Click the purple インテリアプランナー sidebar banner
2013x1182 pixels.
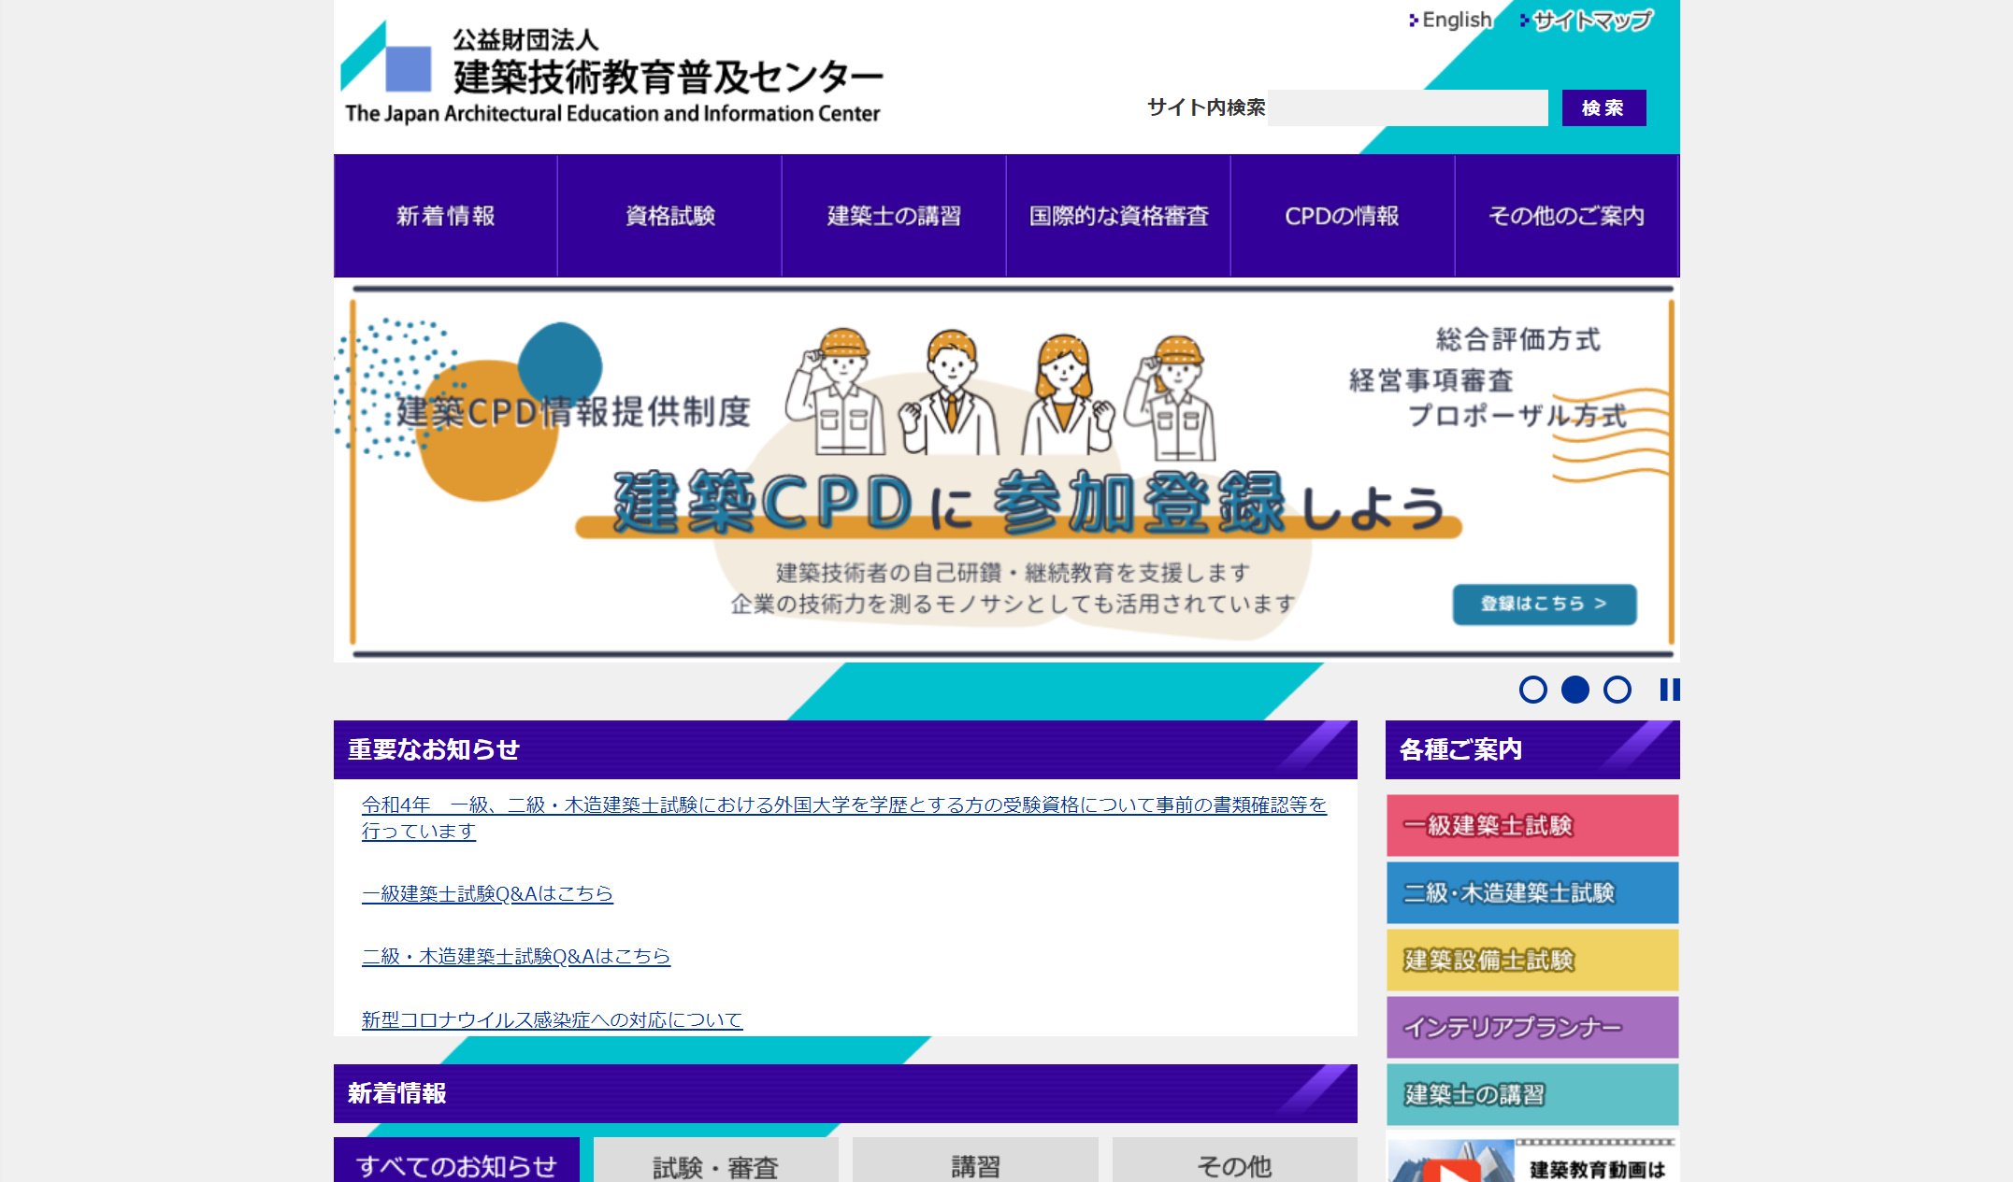tap(1532, 1027)
